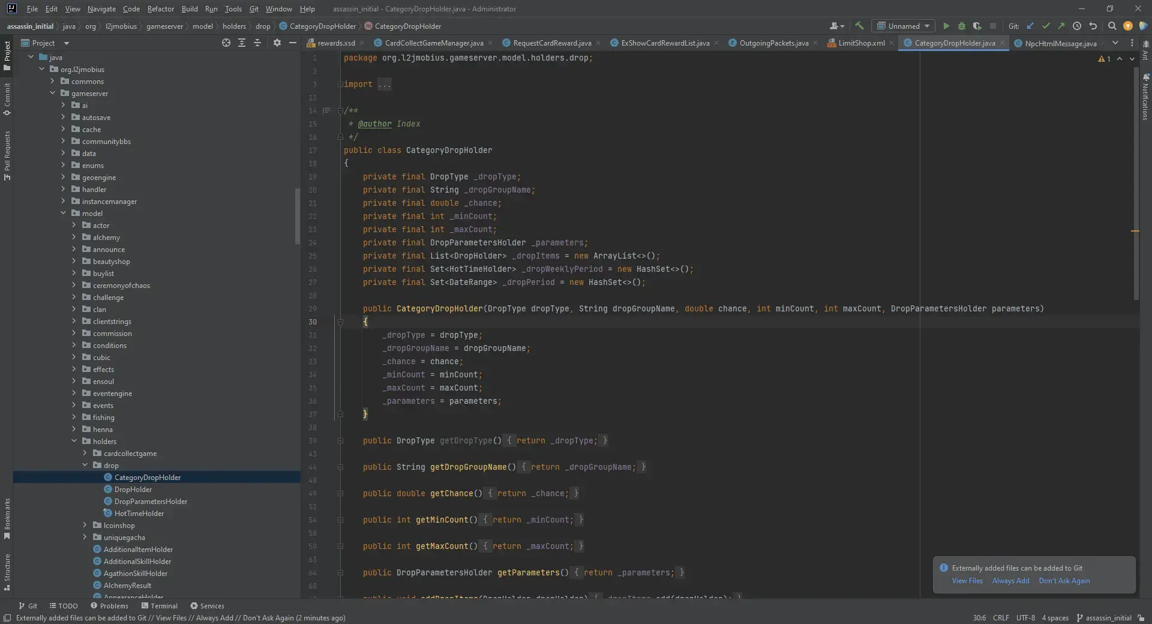Select opened file using the crosshair icon in Project panel
Screen dimensions: 1152x624
pos(226,43)
